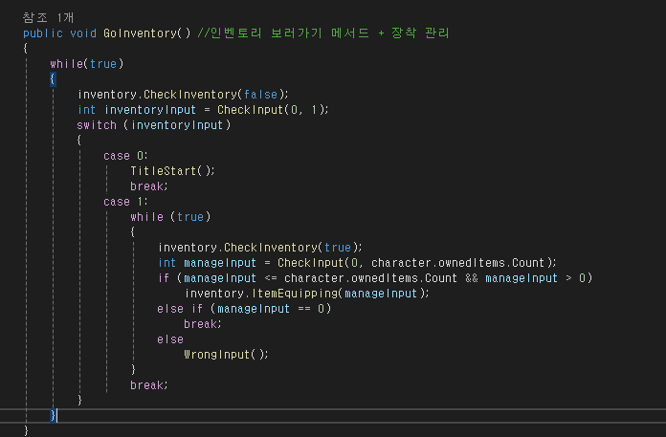Viewport: 666px width, 437px height.
Task: Click the '&&' operator in the if condition
Action: (x=472, y=278)
